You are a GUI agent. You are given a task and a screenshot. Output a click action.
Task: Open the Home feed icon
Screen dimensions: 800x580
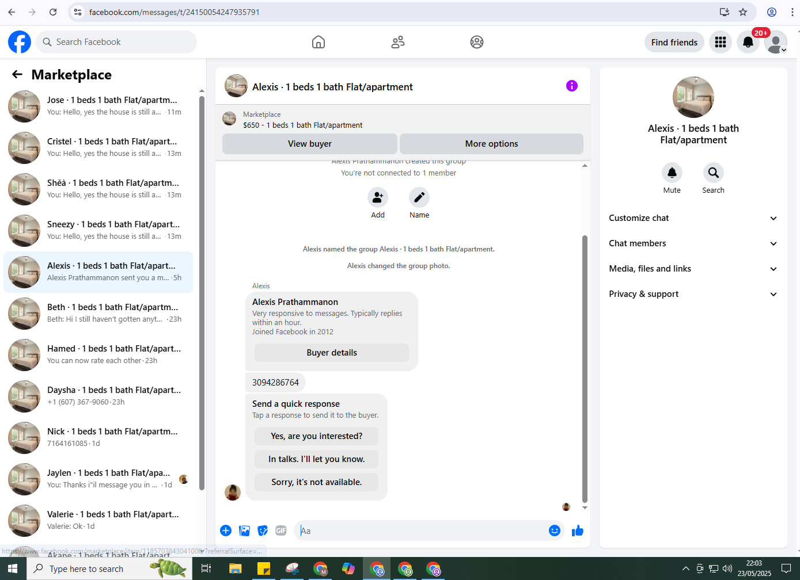[x=319, y=42]
